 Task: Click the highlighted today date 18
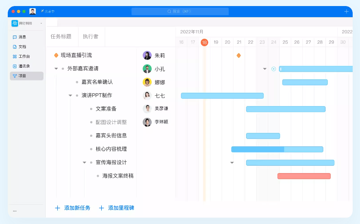pos(204,42)
